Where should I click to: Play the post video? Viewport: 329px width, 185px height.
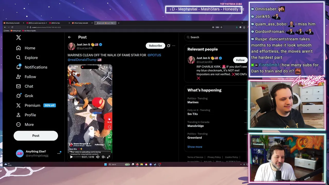pyautogui.click(x=71, y=157)
